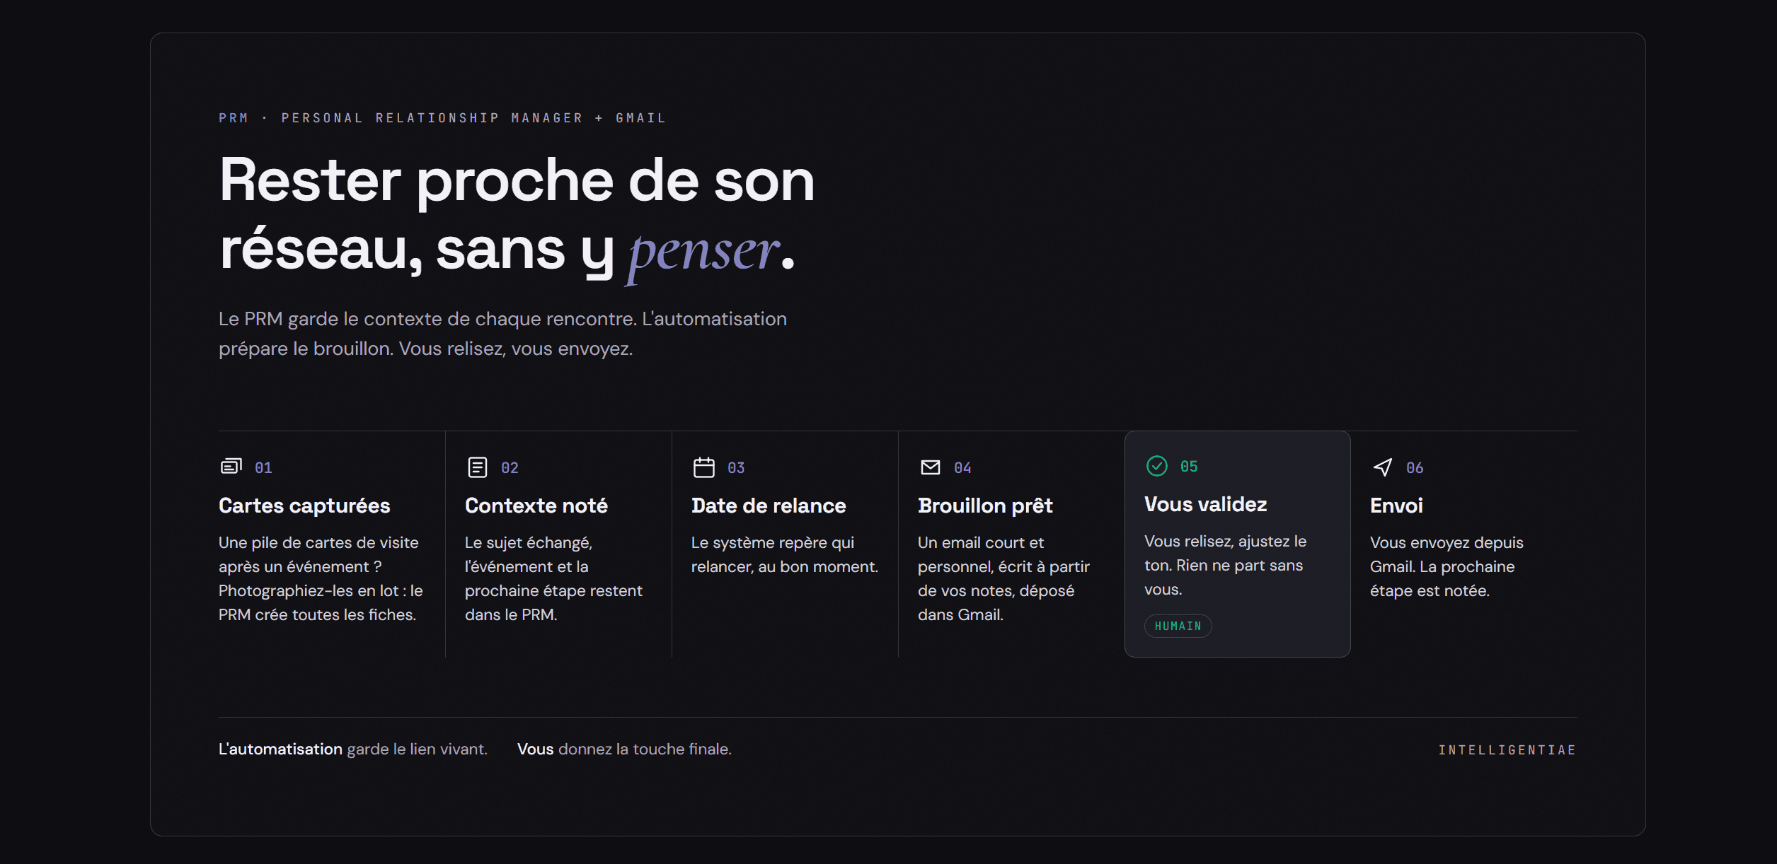Screen dimensions: 1777x864
Task: Click the stacked cards icon for step 01
Action: coord(231,467)
